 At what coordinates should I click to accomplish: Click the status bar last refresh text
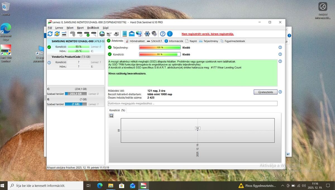pyautogui.click(x=78, y=168)
